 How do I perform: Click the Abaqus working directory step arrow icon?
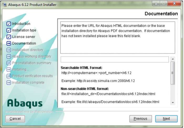[9, 56]
